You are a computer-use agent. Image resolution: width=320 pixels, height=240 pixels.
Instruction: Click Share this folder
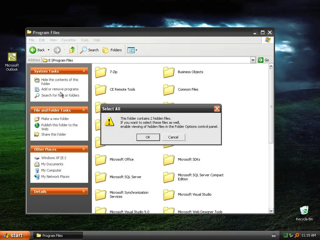pos(53,134)
